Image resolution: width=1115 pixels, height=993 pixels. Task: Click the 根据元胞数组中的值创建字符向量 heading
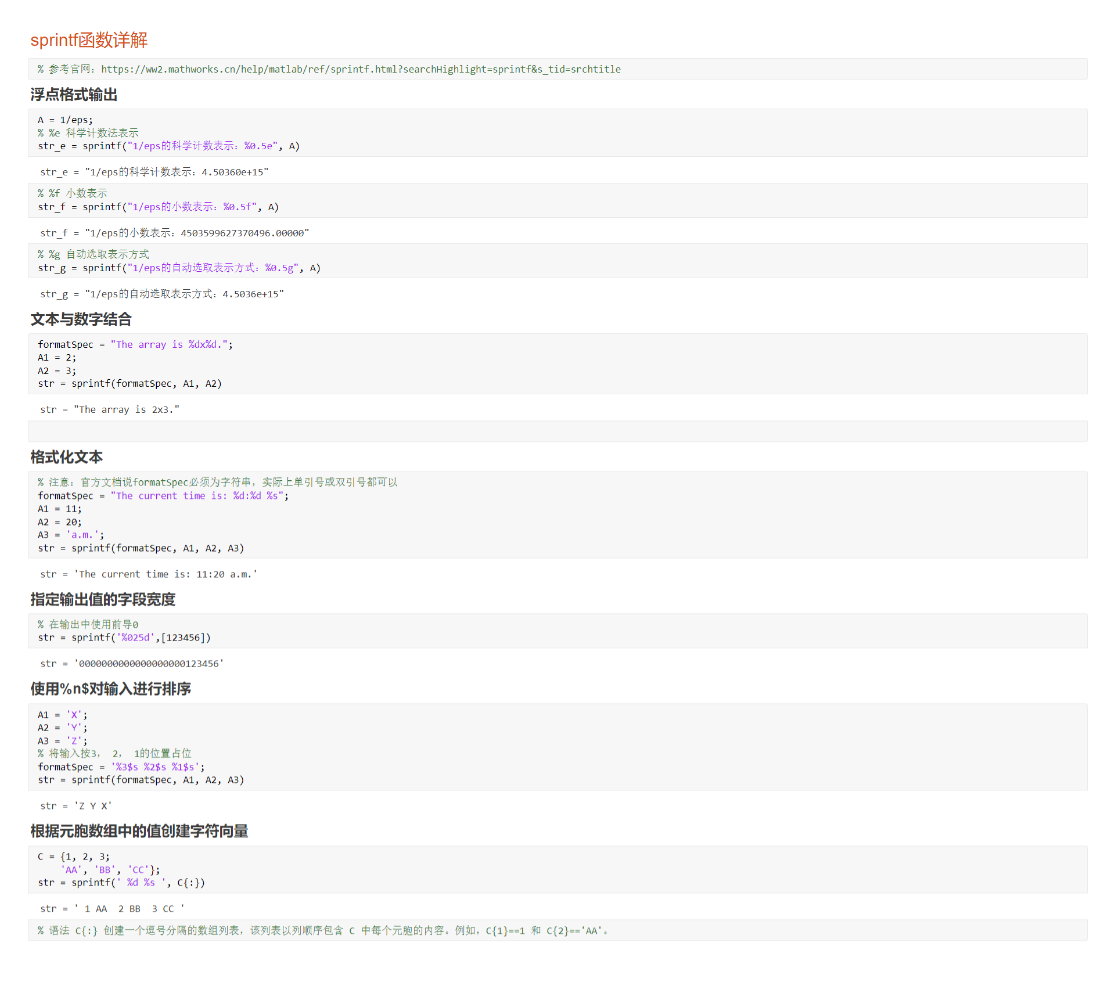139,832
